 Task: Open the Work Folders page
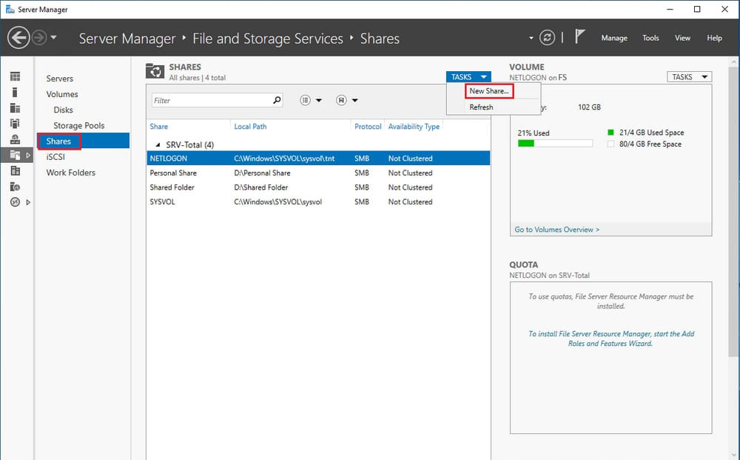coord(71,173)
